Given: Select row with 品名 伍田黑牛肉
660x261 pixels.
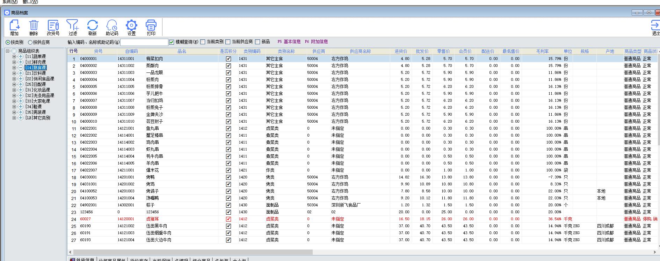Looking at the screenshot, I should click(362, 226).
